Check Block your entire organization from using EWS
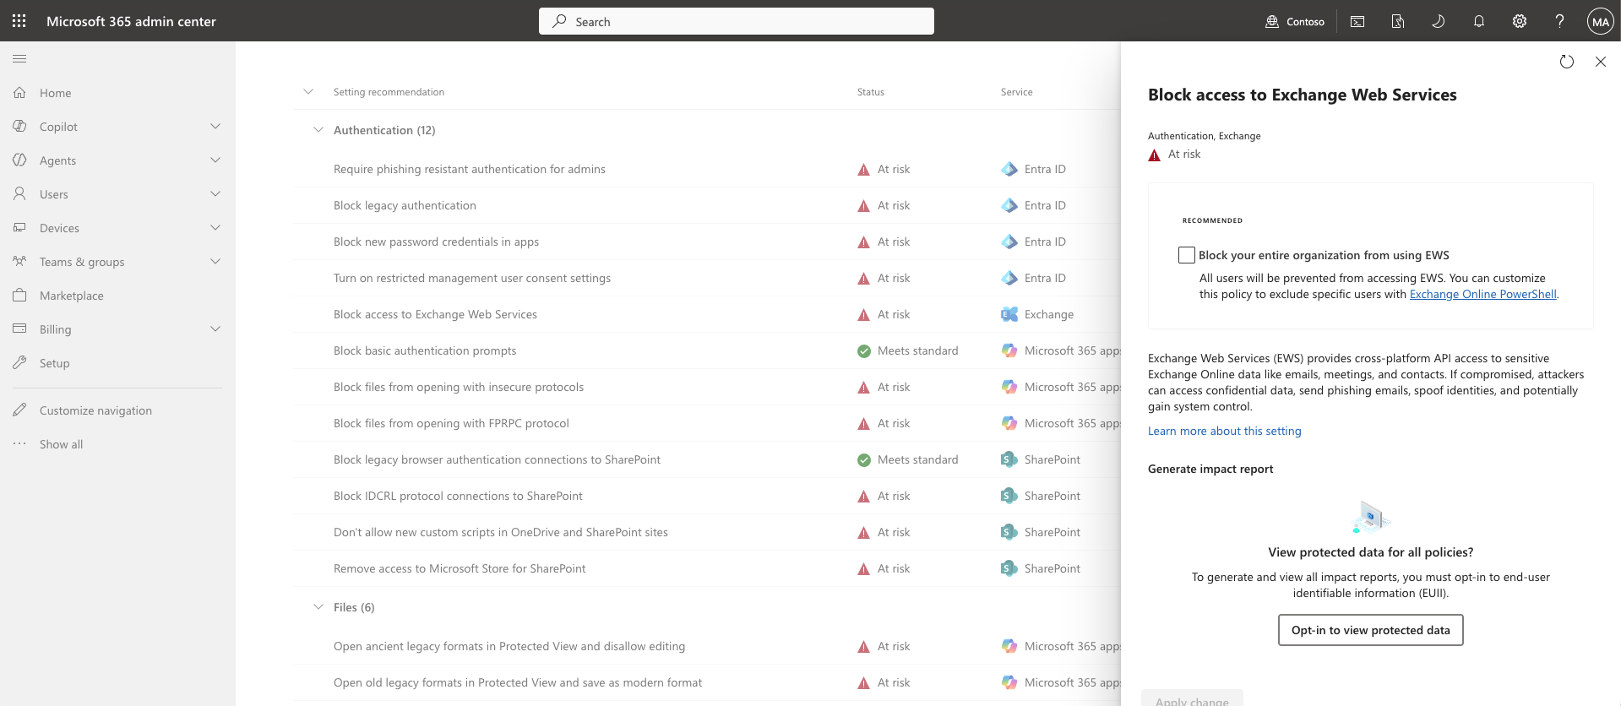The width and height of the screenshot is (1621, 706). tap(1187, 255)
